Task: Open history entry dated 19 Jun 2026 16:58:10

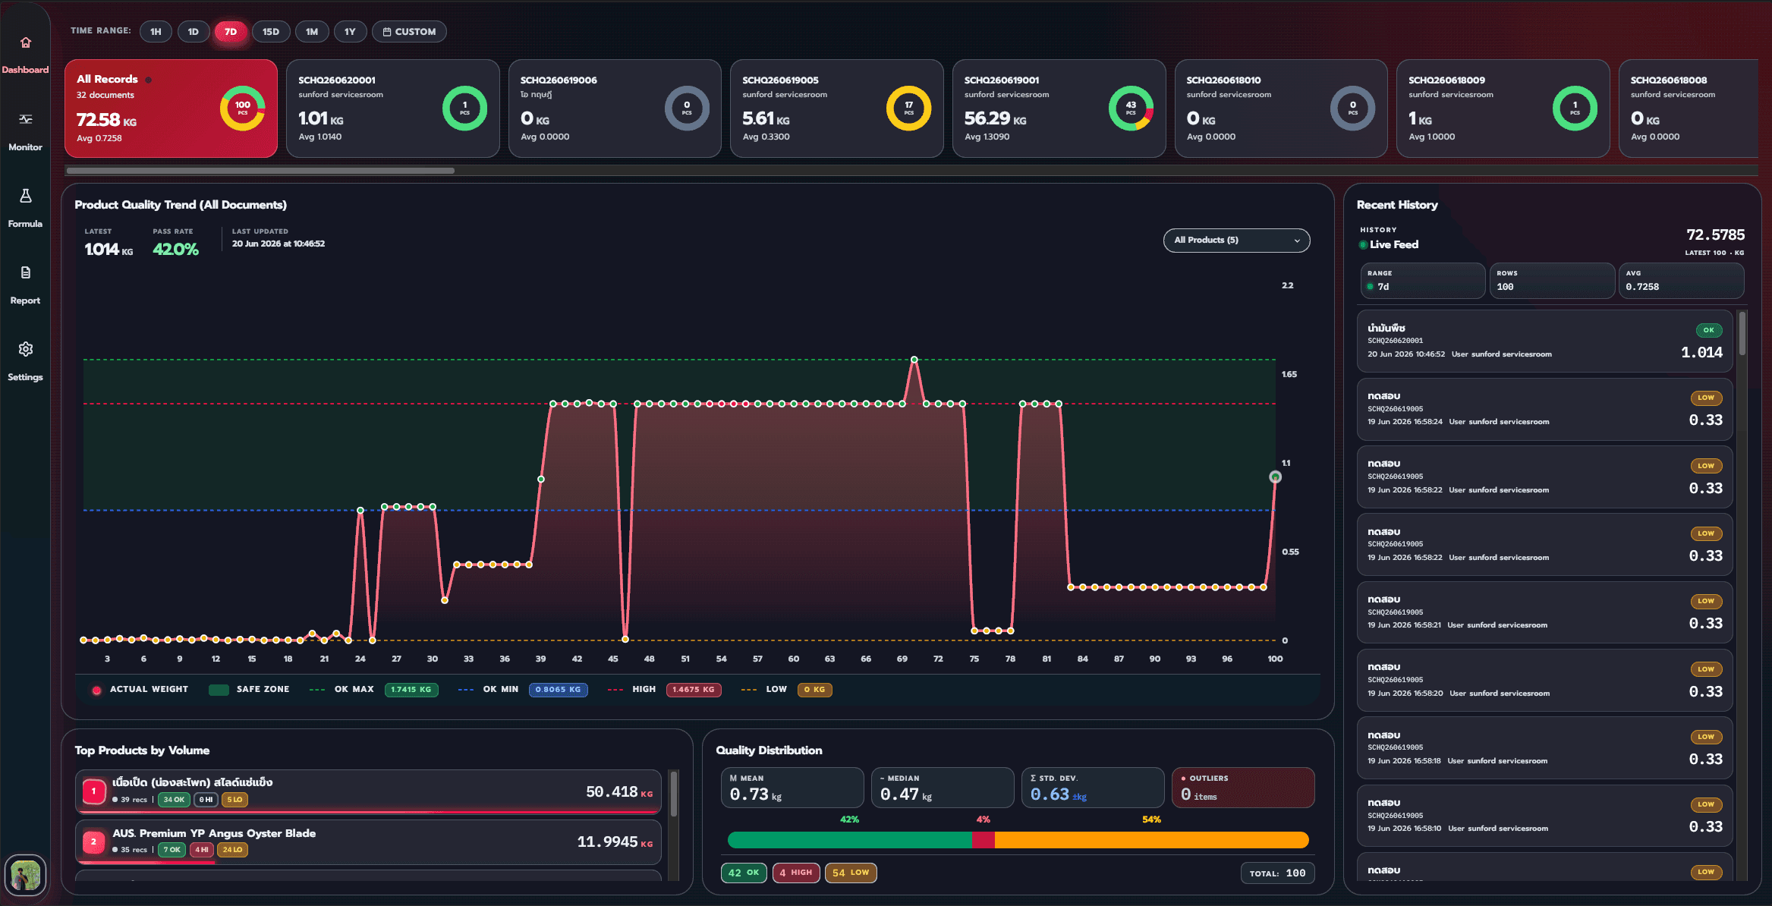Action: pyautogui.click(x=1544, y=816)
